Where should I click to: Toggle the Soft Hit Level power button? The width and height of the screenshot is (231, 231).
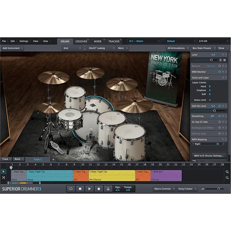219,106
